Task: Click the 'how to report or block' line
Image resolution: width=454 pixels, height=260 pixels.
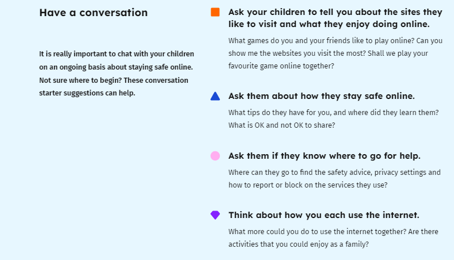Action: pyautogui.click(x=308, y=185)
